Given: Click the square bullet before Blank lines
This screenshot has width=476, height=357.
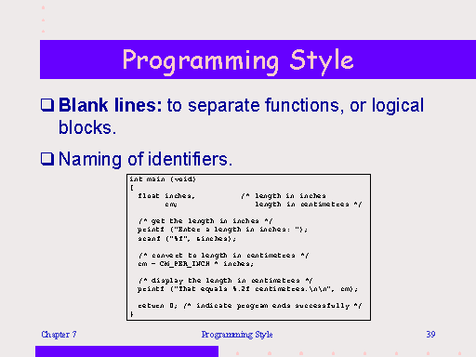Looking at the screenshot, I should tap(47, 105).
